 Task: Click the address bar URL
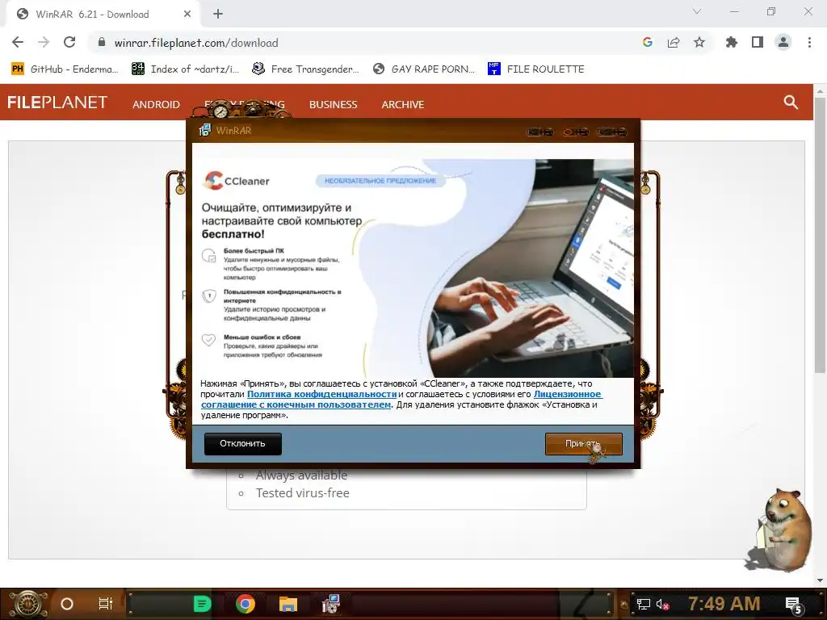click(196, 43)
